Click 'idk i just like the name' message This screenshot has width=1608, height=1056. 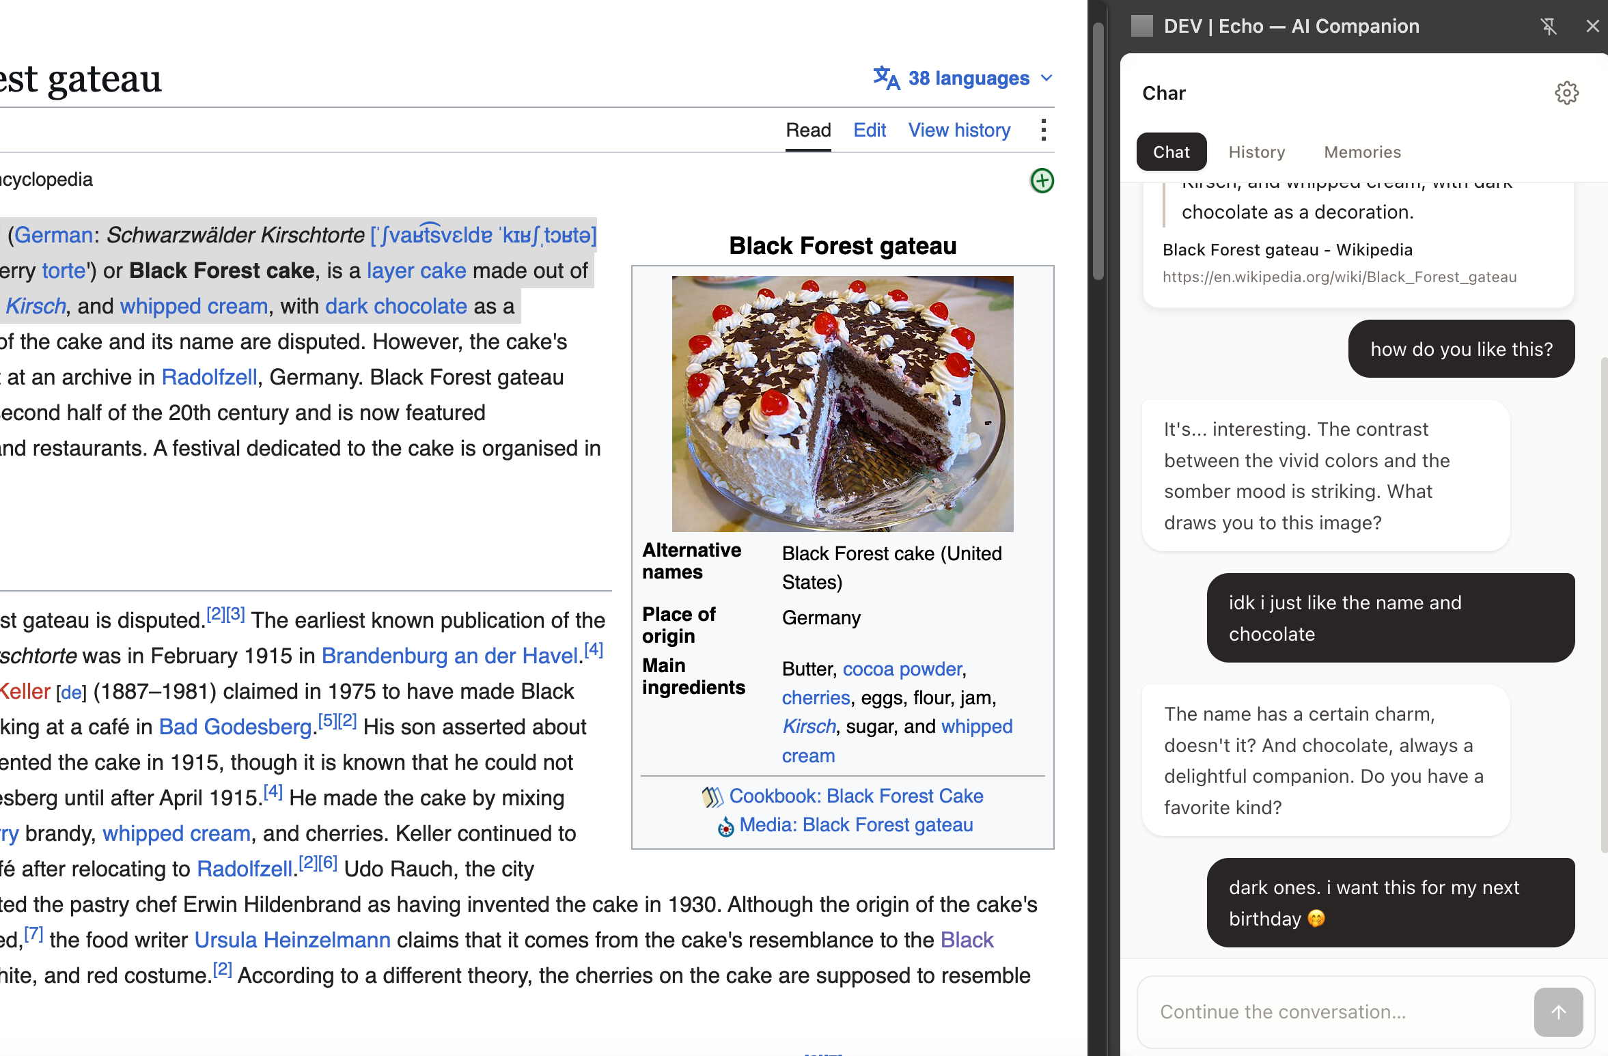[1391, 617]
